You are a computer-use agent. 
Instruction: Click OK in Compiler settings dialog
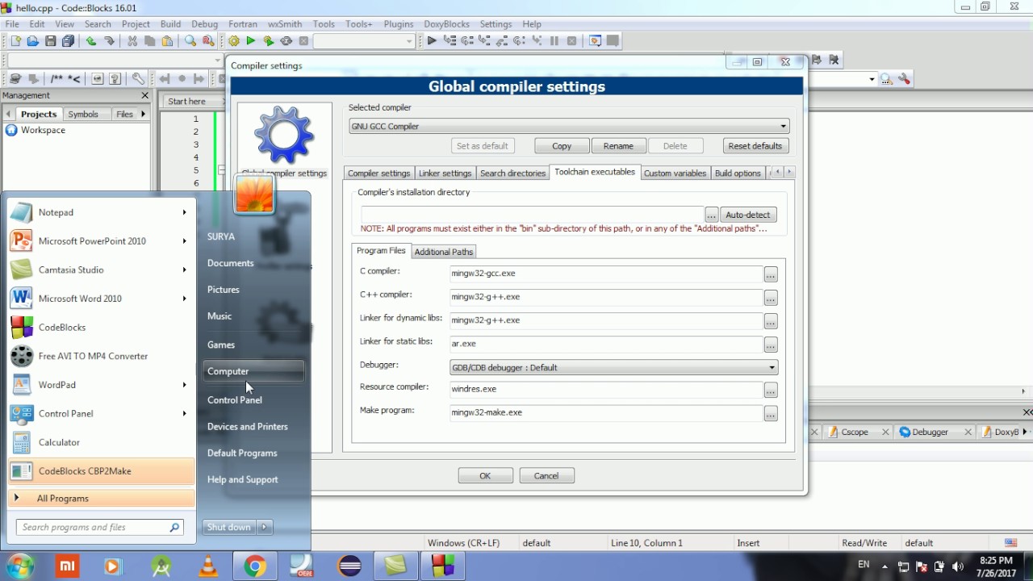pos(485,476)
